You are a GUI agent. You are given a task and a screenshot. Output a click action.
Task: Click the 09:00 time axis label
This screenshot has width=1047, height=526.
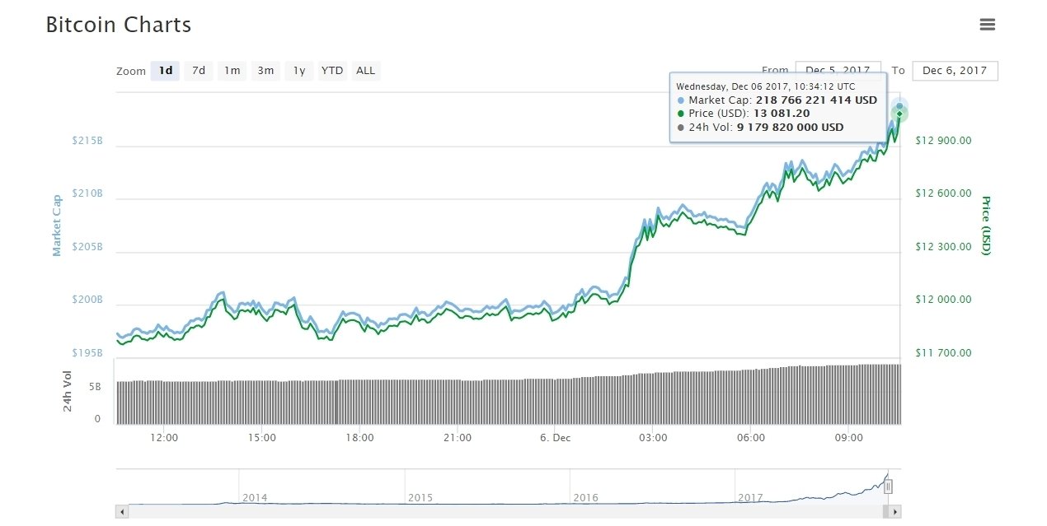pos(849,438)
